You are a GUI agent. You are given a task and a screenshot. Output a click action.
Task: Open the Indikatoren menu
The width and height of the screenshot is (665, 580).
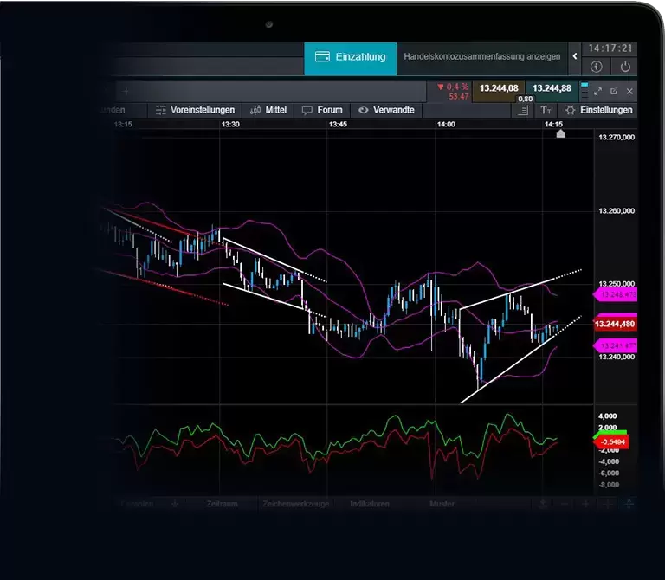pyautogui.click(x=370, y=504)
